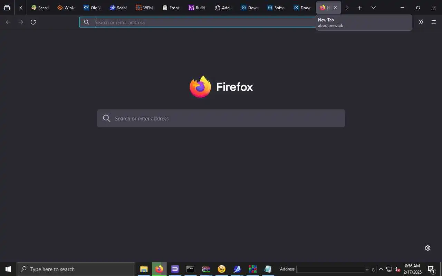Viewport: 442px width, 276px height.
Task: Open the SeaMonkey taskbar icon
Action: click(237, 269)
